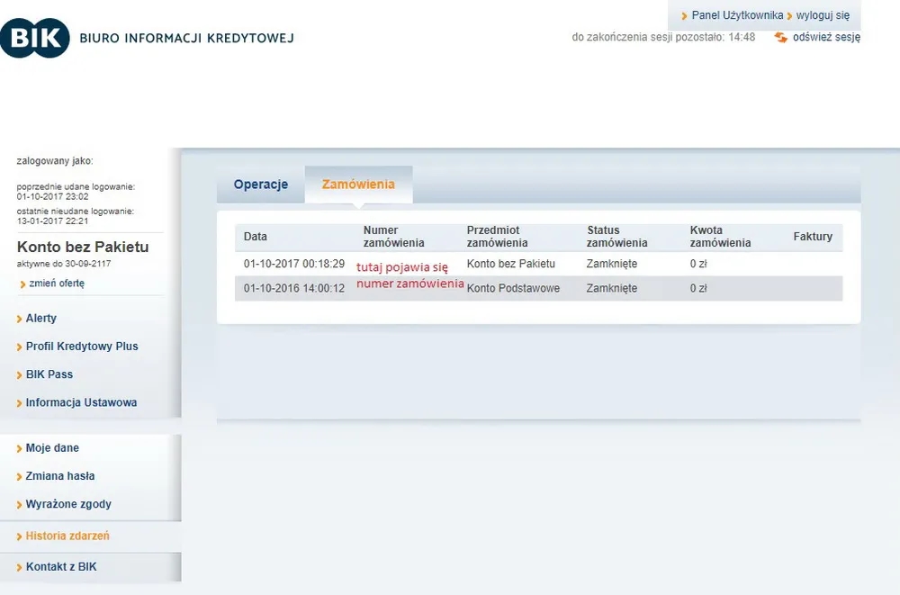Select the Konto Podstawowe order row

513,289
